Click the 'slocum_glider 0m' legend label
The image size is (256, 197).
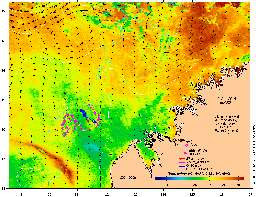click(198, 162)
